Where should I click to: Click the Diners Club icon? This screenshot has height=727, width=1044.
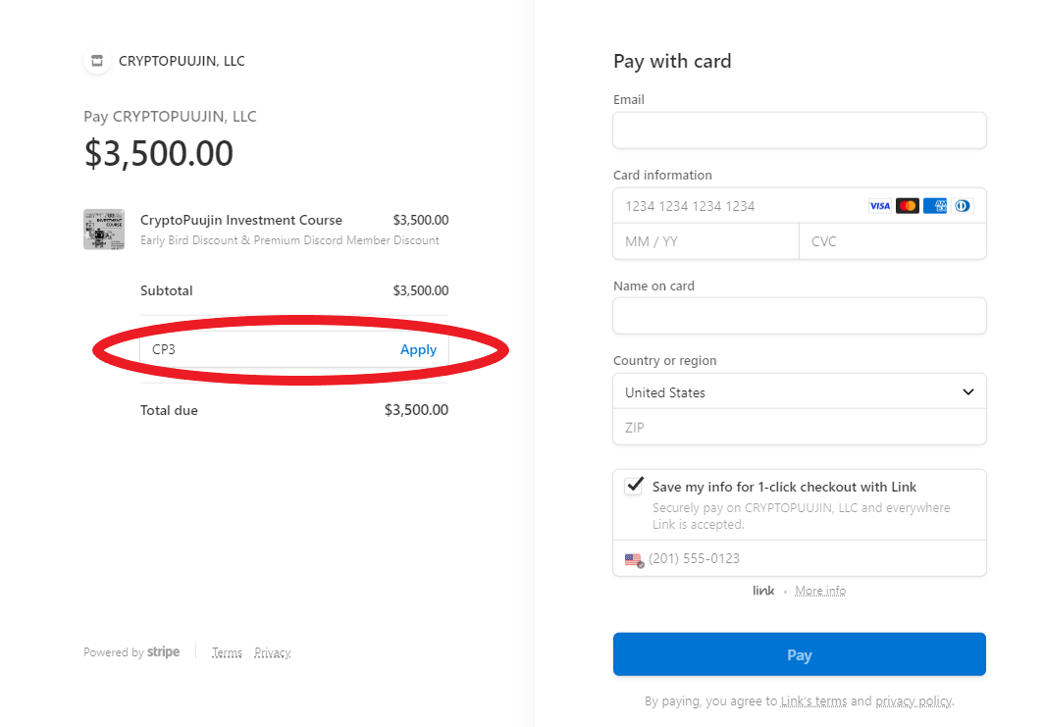point(963,206)
